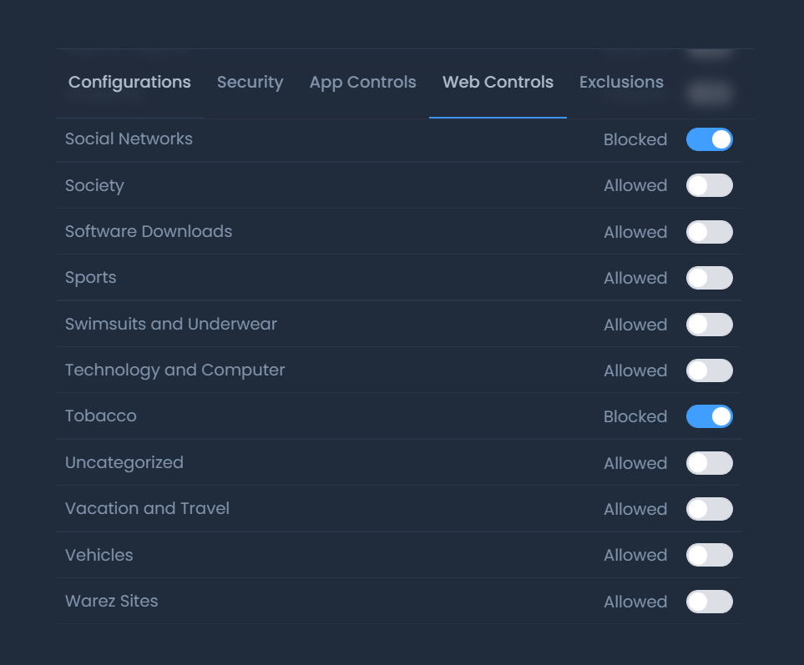Switch to the Configurations tab

[x=129, y=82]
